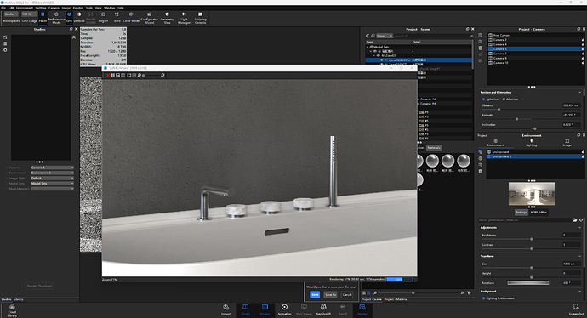
Task: Switch to the Lighting tab
Action: (531, 143)
